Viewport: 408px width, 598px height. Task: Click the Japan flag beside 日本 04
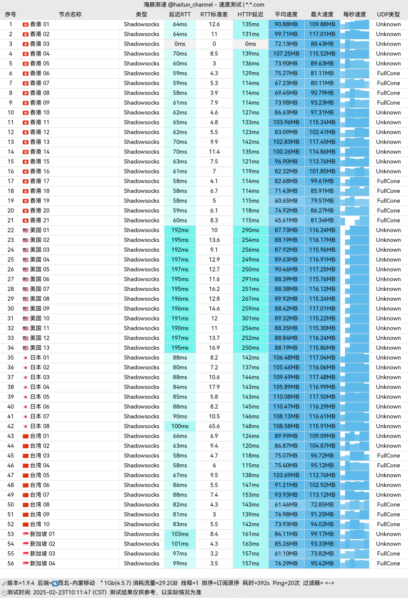pos(26,387)
